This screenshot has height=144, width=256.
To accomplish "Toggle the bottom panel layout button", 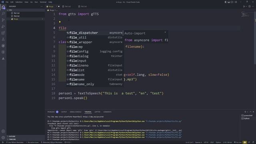I will pyautogui.click(x=229, y=2).
